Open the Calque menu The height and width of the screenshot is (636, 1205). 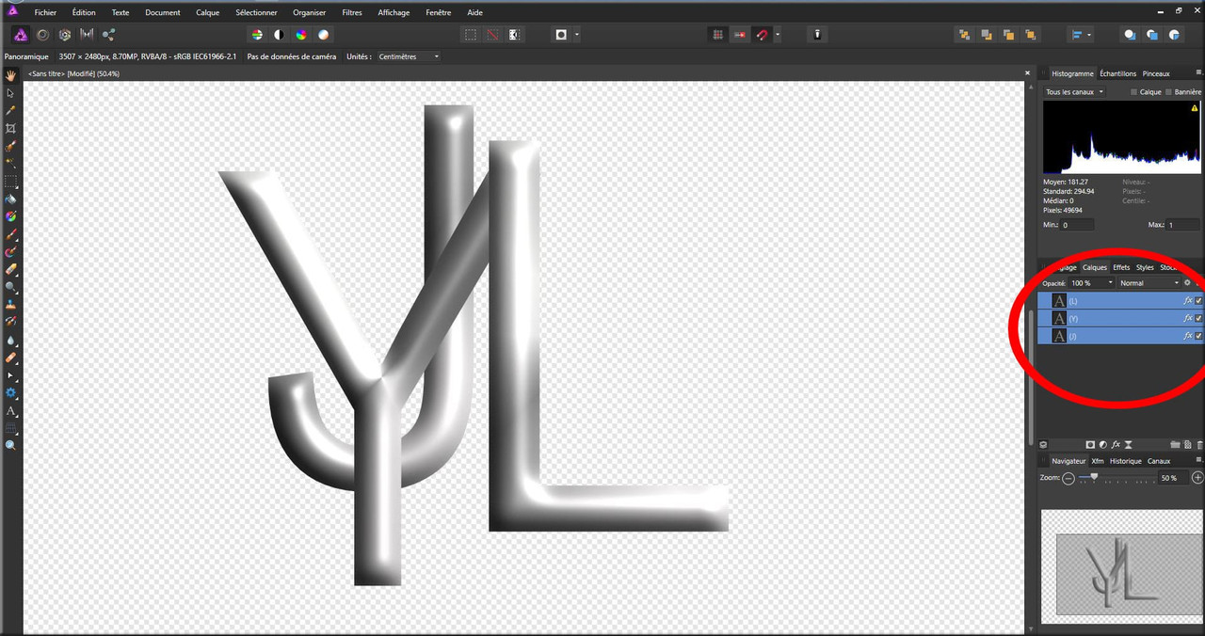tap(208, 12)
